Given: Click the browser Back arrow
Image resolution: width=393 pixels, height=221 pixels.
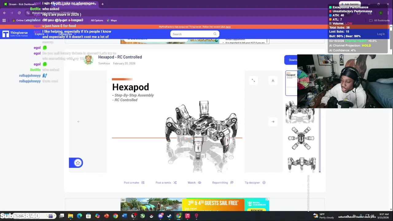Looking at the screenshot, I should click(4, 13).
